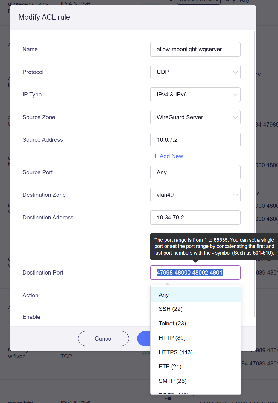Expand the IP Type dropdown arrow
The image size is (278, 403).
click(x=235, y=95)
